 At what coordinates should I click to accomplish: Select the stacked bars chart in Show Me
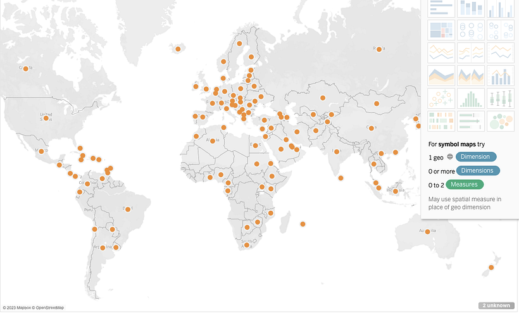tap(471, 8)
